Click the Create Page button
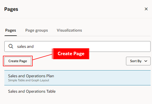 [18, 61]
